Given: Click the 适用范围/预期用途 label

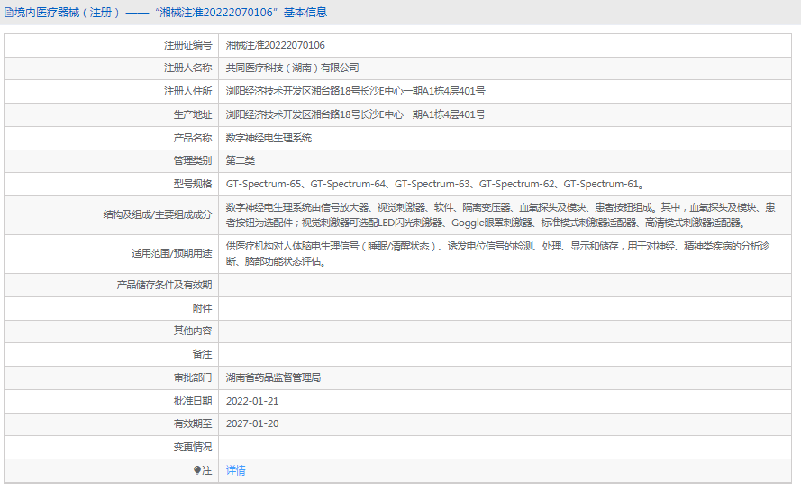Looking at the screenshot, I should click(171, 253).
